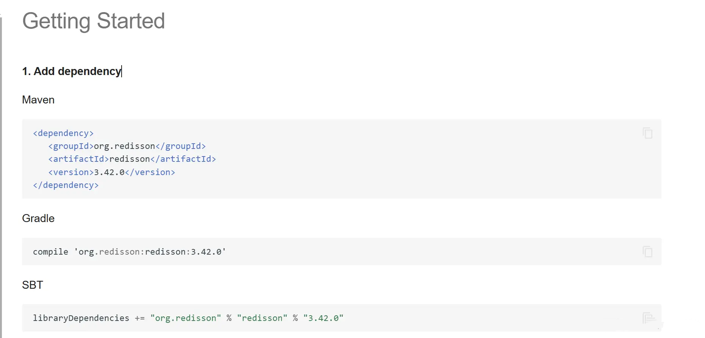This screenshot has width=705, height=338.
Task: Click the '1. Add dependency' heading
Action: (x=72, y=71)
